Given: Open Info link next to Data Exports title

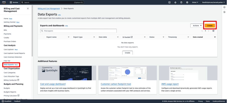Looking at the screenshot, I should [59, 15].
